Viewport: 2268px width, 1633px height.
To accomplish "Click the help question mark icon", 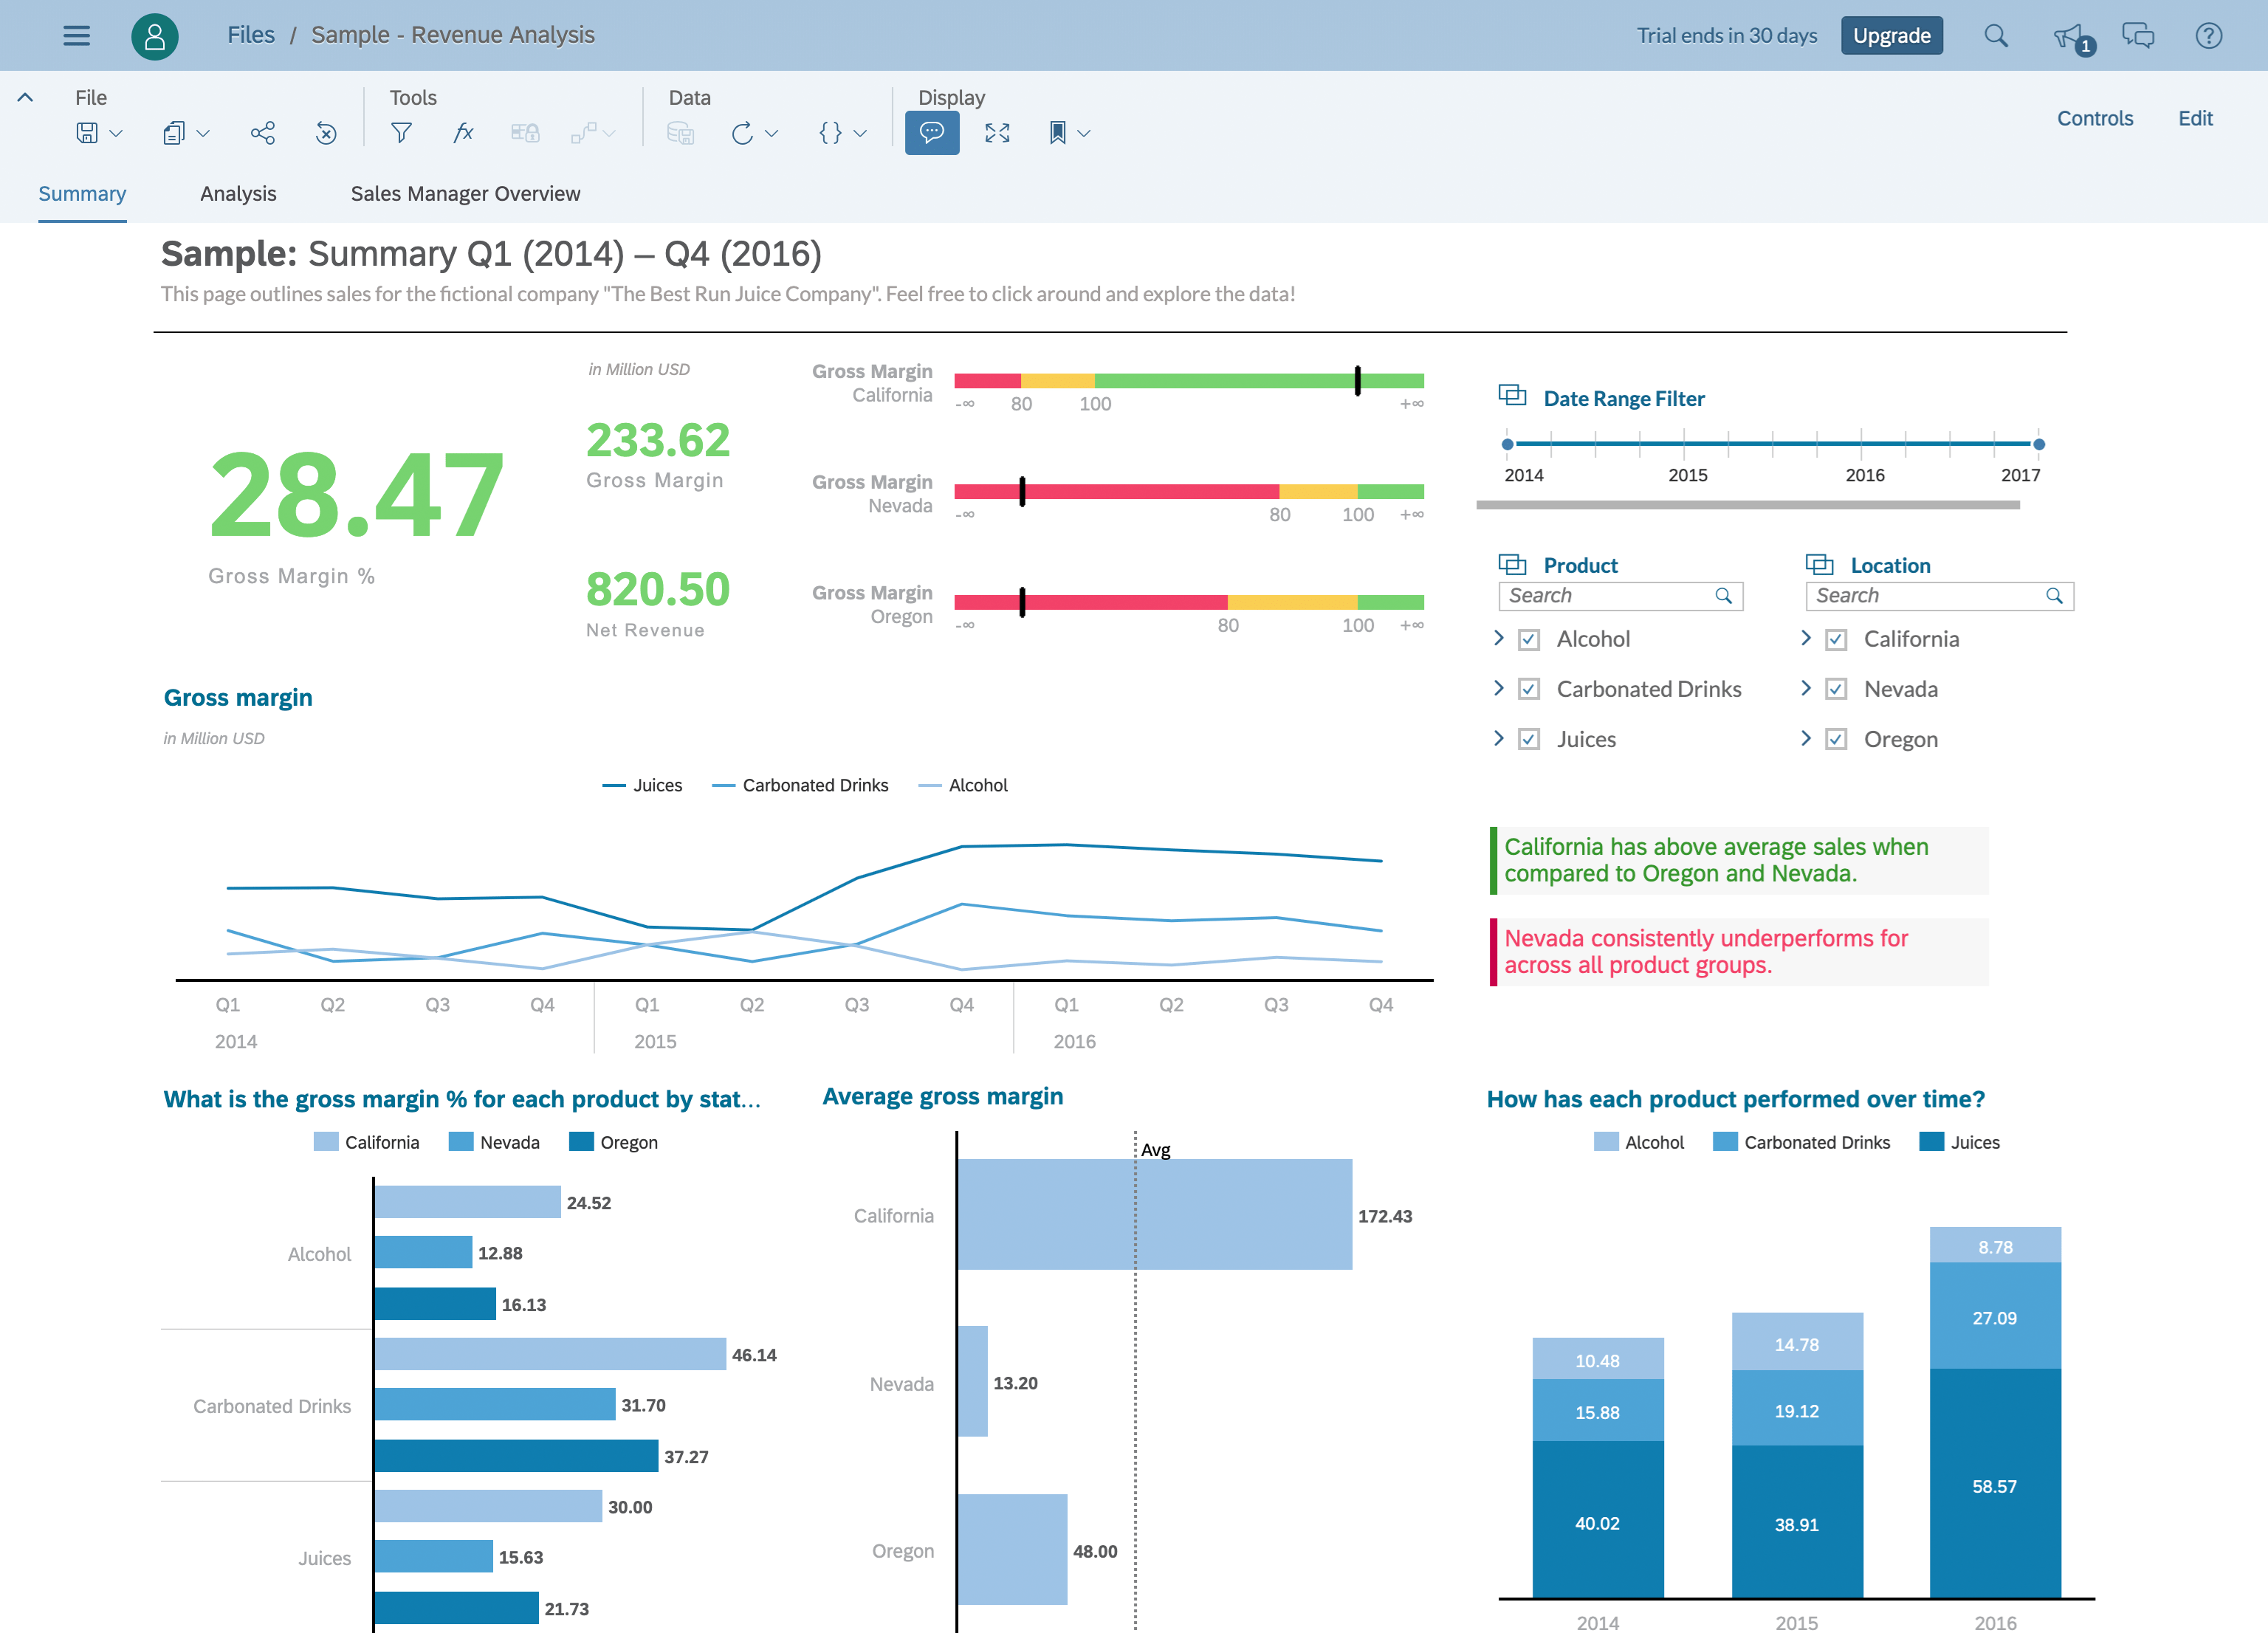I will (x=2208, y=36).
